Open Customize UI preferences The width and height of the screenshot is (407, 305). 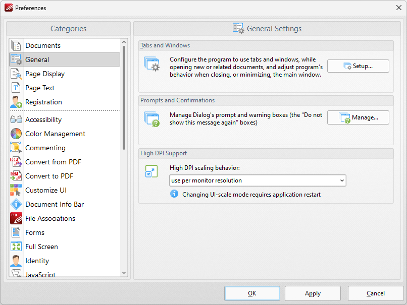click(65, 190)
